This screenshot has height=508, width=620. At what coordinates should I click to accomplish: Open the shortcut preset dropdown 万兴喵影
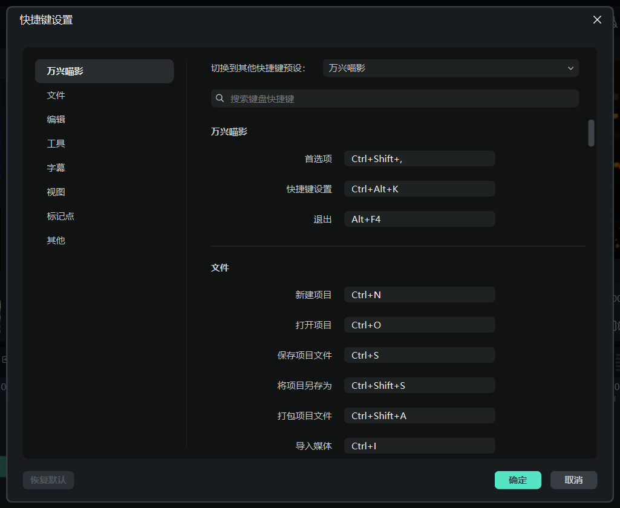point(451,68)
